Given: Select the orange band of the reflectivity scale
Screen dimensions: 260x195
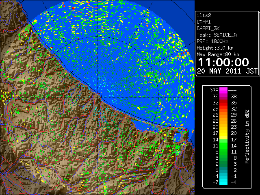Looking at the screenshot, I should pos(223,115).
